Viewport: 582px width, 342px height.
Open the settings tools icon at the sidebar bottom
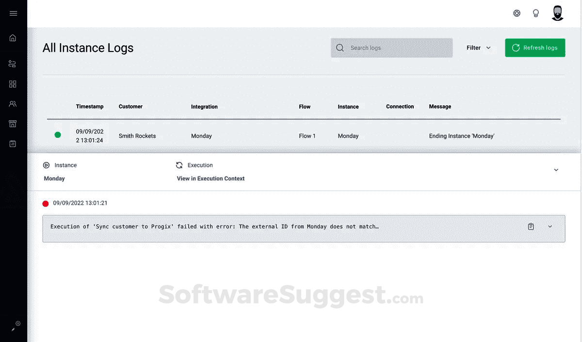[x=16, y=326]
